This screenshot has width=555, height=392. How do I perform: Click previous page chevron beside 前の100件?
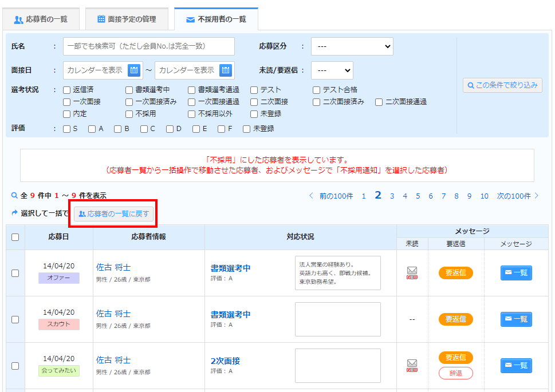311,196
